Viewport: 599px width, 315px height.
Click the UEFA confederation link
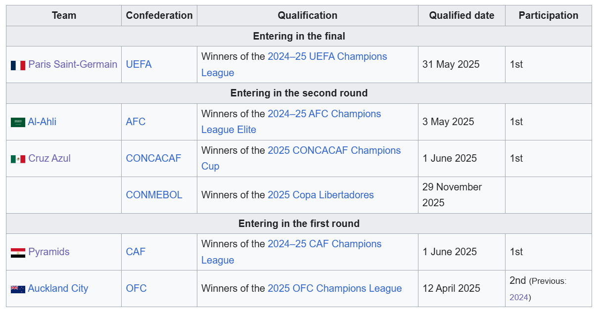tap(139, 64)
